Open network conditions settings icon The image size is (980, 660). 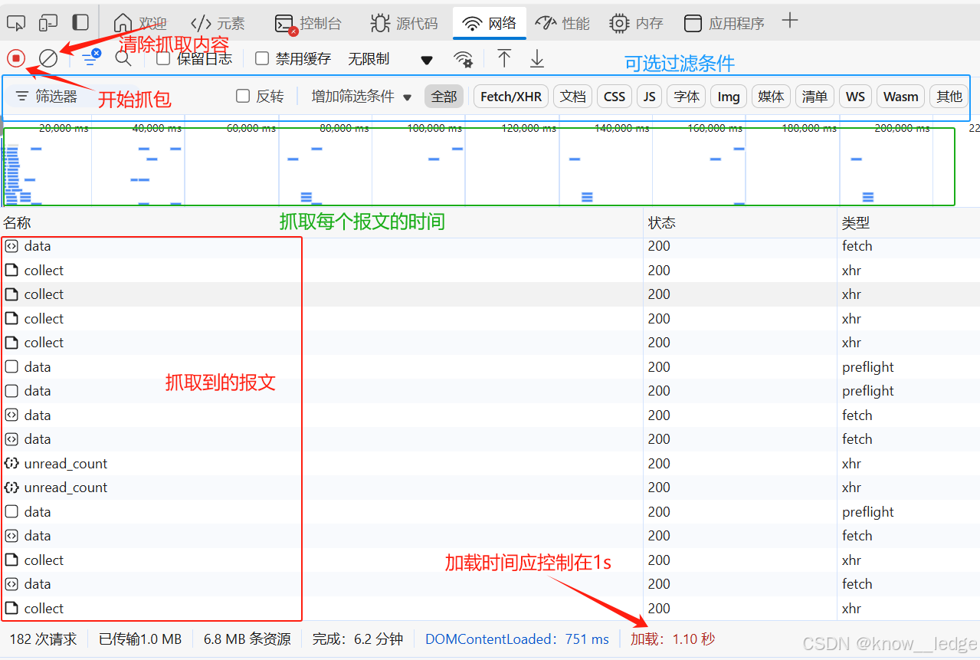pos(463,59)
